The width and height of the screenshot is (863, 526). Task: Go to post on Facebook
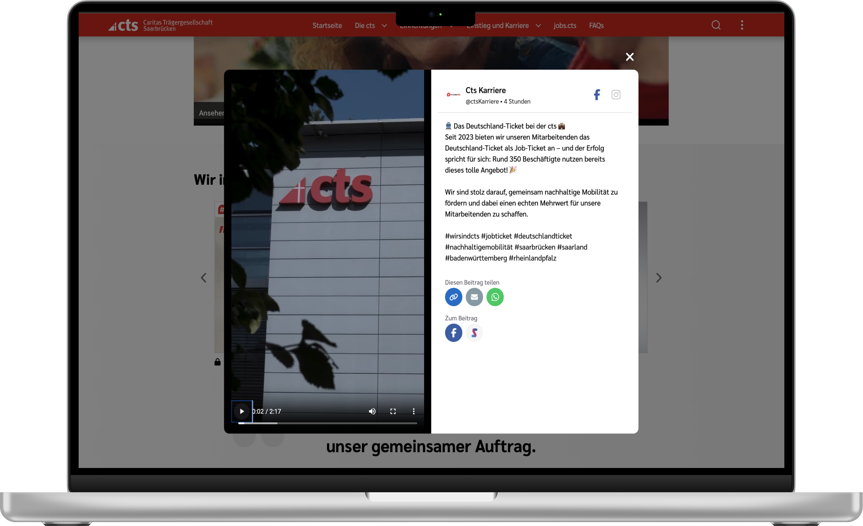click(x=454, y=333)
